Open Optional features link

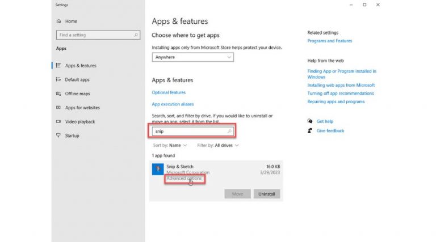pos(169,92)
